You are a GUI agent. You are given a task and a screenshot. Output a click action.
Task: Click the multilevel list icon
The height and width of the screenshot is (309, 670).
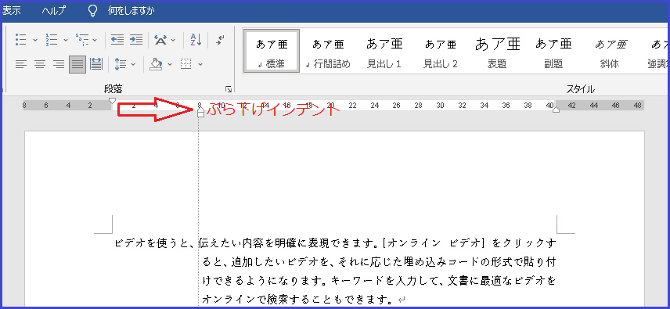click(x=82, y=40)
